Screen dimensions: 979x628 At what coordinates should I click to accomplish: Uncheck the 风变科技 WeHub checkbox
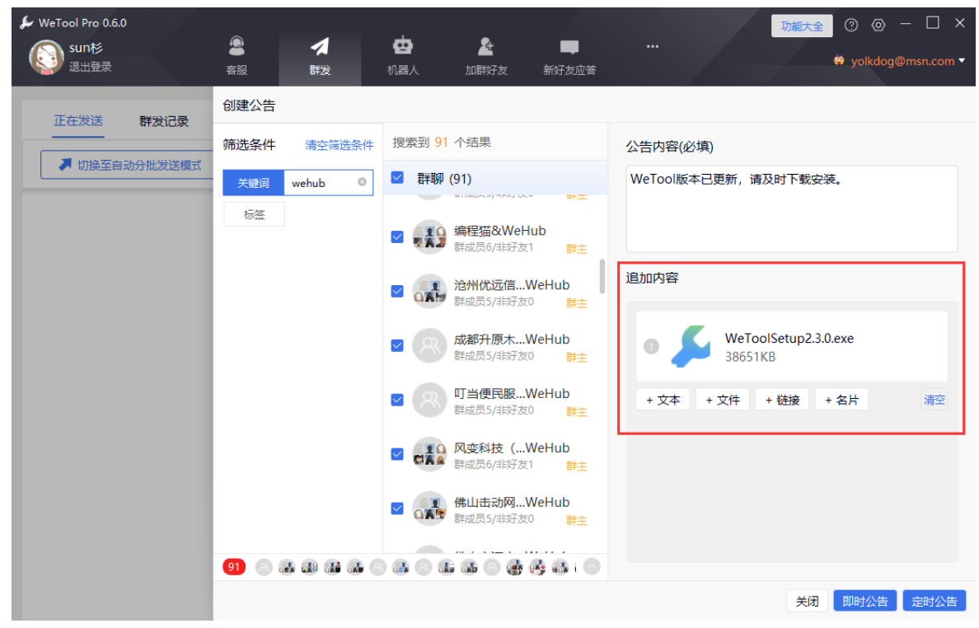pos(397,454)
